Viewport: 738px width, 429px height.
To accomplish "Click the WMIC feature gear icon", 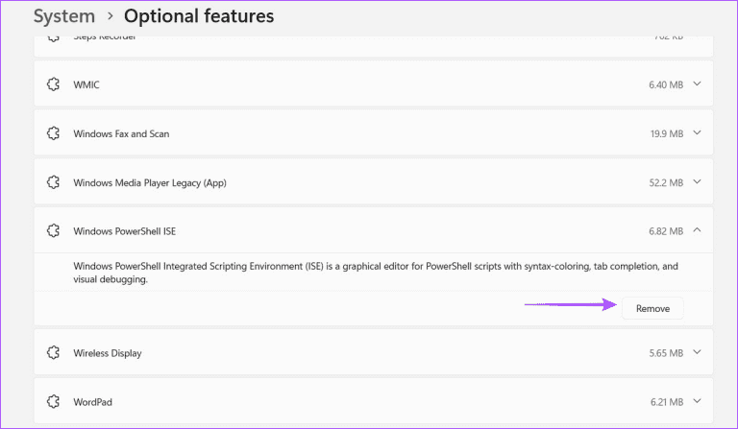I will click(54, 85).
